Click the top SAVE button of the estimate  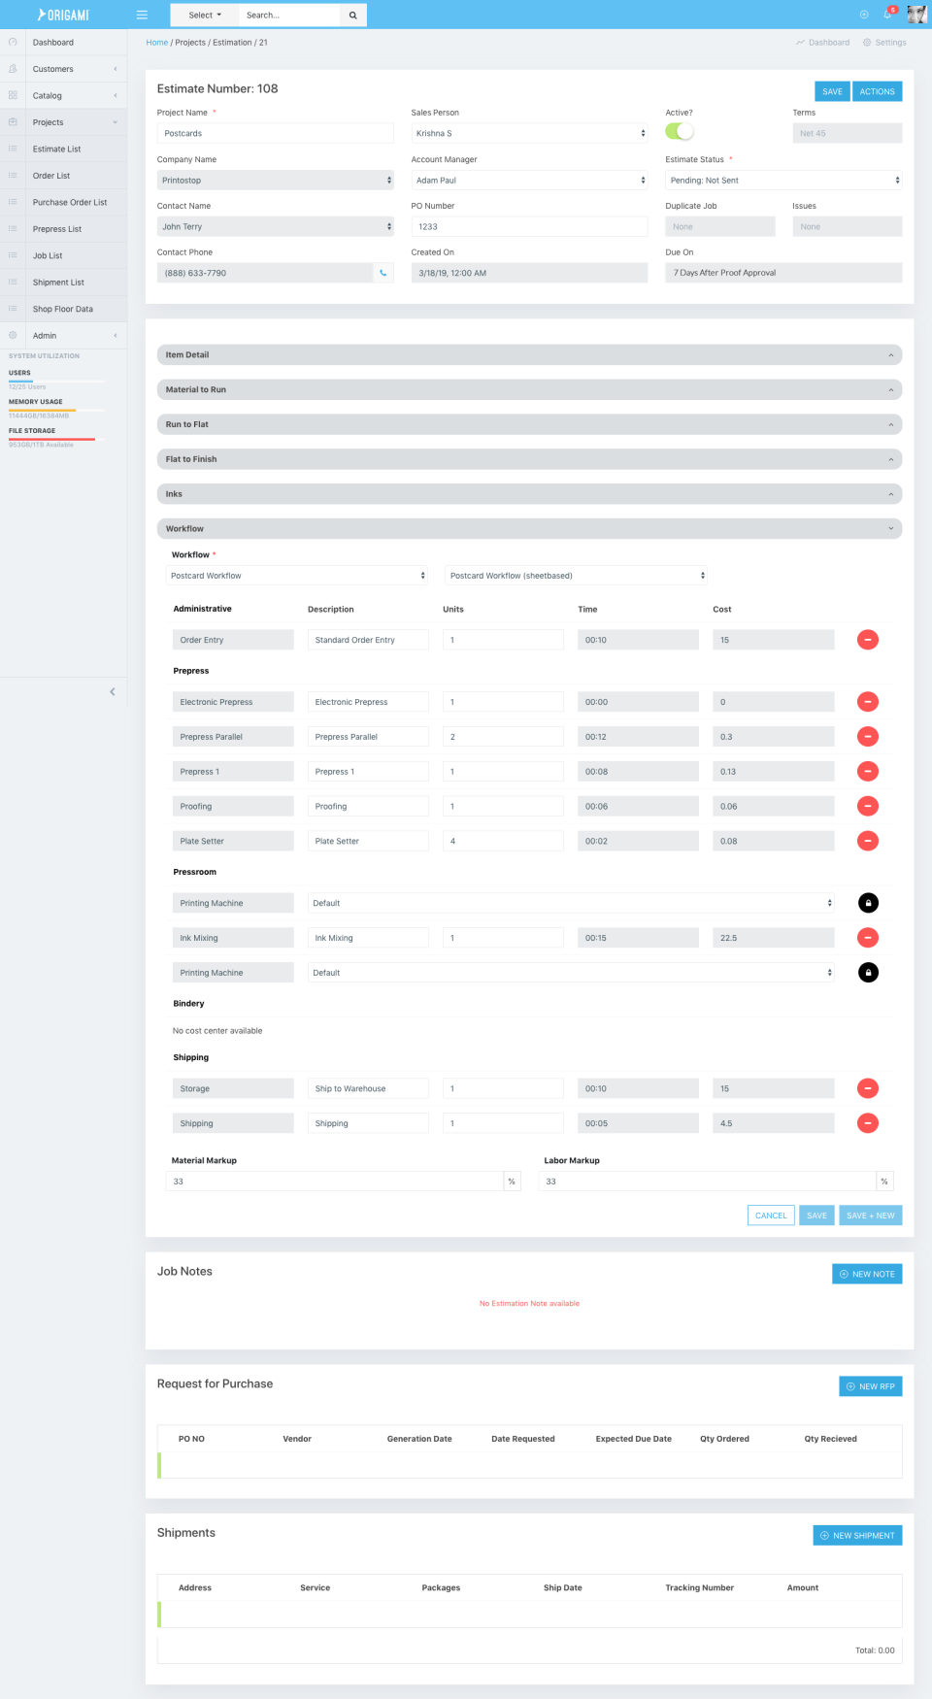pyautogui.click(x=832, y=91)
